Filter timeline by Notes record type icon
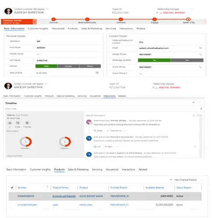Viewport: 213px width, 218px height. pyautogui.click(x=18, y=123)
